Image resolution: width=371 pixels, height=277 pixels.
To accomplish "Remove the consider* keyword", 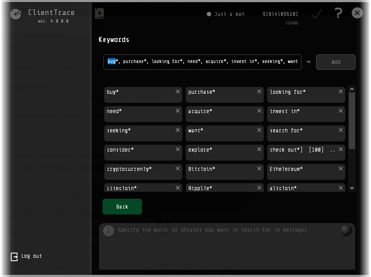I will click(178, 149).
